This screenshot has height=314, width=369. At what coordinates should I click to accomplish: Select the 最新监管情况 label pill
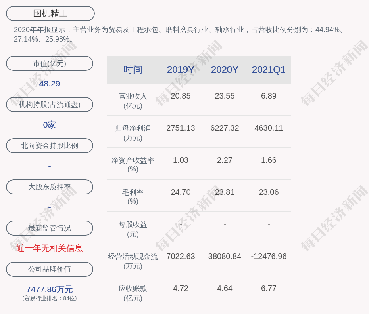50,228
